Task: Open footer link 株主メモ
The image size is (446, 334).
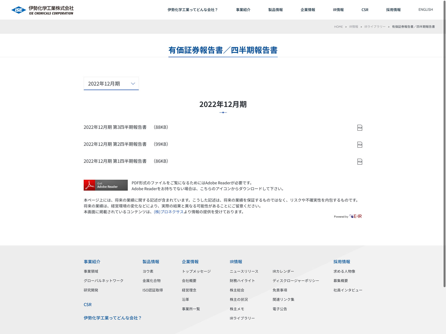Action: pos(237,309)
